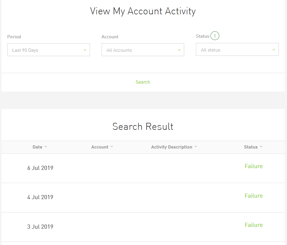Click the chevron arrow beside Account header
Screen dimensions: 287x245
[x=112, y=146]
